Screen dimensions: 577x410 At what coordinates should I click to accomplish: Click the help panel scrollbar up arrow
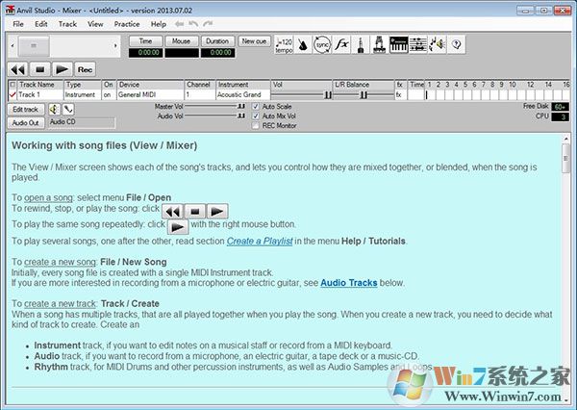pos(565,139)
